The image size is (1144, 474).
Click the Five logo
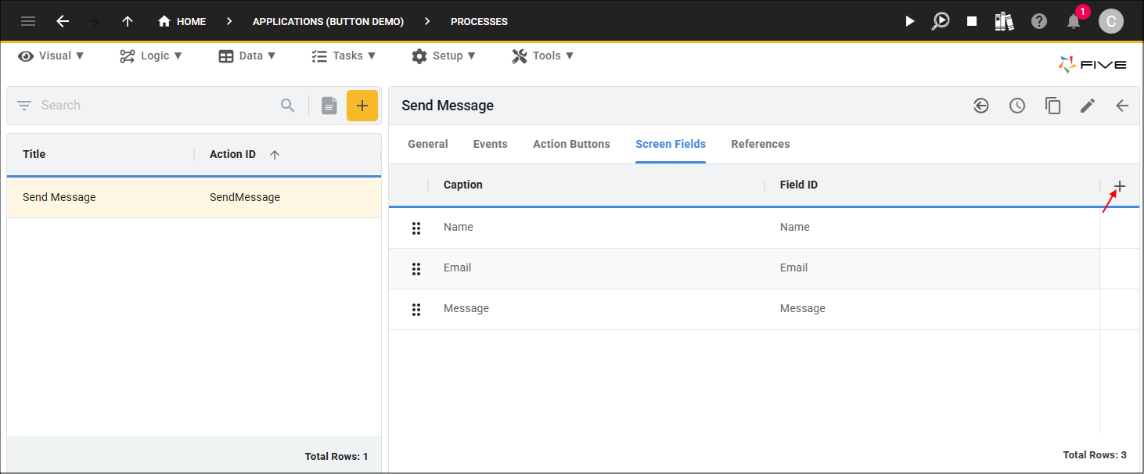(1092, 65)
